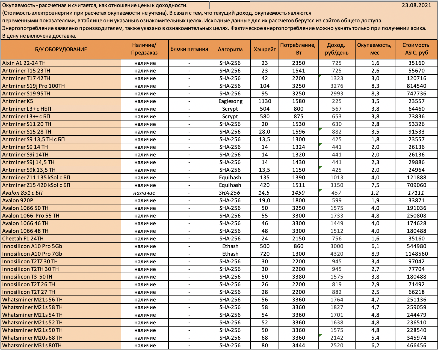This screenshot has height=350, width=438.
Task: Select cell 'Antminer S15 28 TH'
Action: pos(61,132)
